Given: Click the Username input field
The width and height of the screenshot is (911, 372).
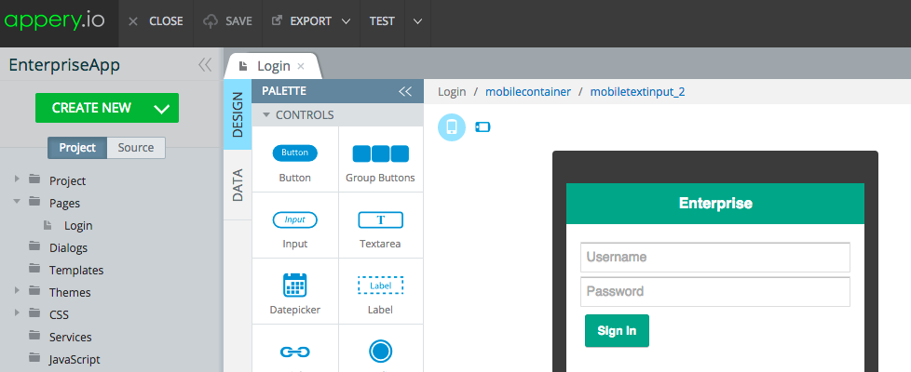Looking at the screenshot, I should coord(714,257).
